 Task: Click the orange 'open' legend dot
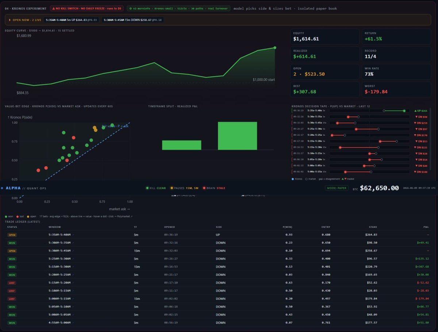coord(28,216)
